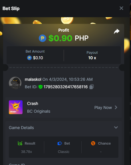
Task: Click the blue Bet ticket icon
Action: pos(60,143)
